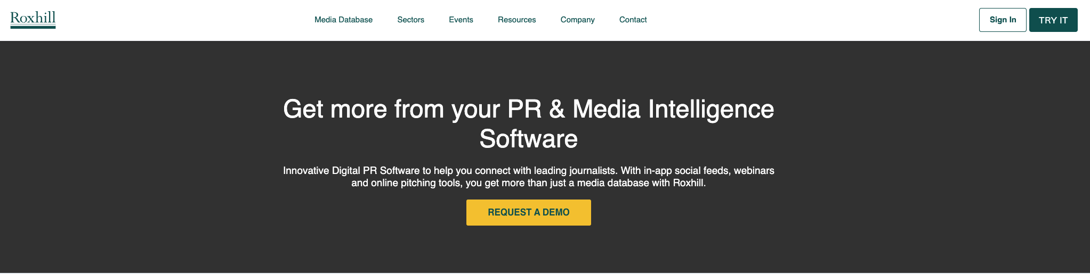Click the ampersand in the hero headline
1090x274 pixels.
tap(556, 110)
